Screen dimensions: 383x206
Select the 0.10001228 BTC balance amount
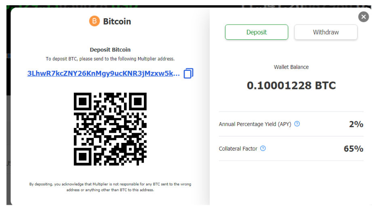[291, 85]
